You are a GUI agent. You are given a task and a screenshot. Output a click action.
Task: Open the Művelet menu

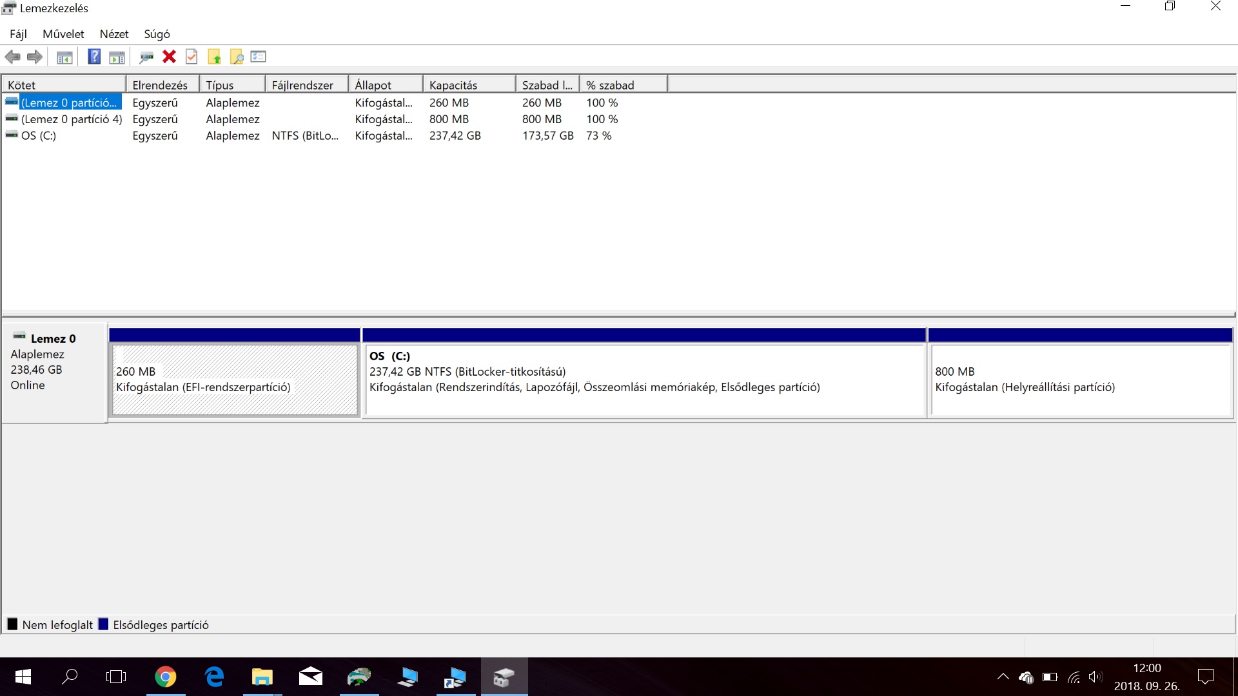[63, 34]
